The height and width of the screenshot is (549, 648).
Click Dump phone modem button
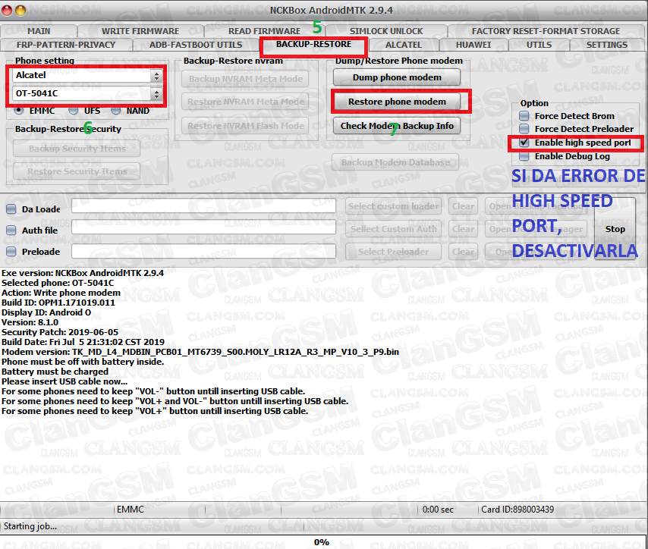[x=397, y=77]
